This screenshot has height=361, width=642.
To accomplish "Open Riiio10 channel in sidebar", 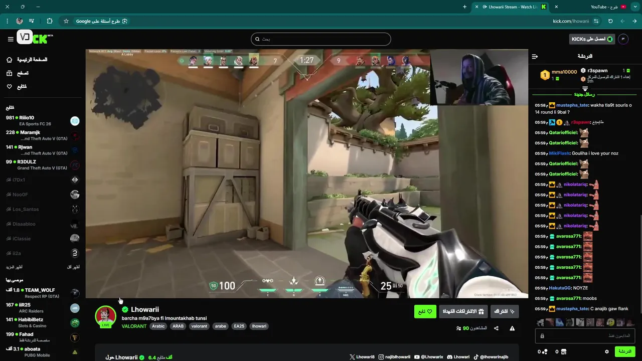I will (43, 121).
